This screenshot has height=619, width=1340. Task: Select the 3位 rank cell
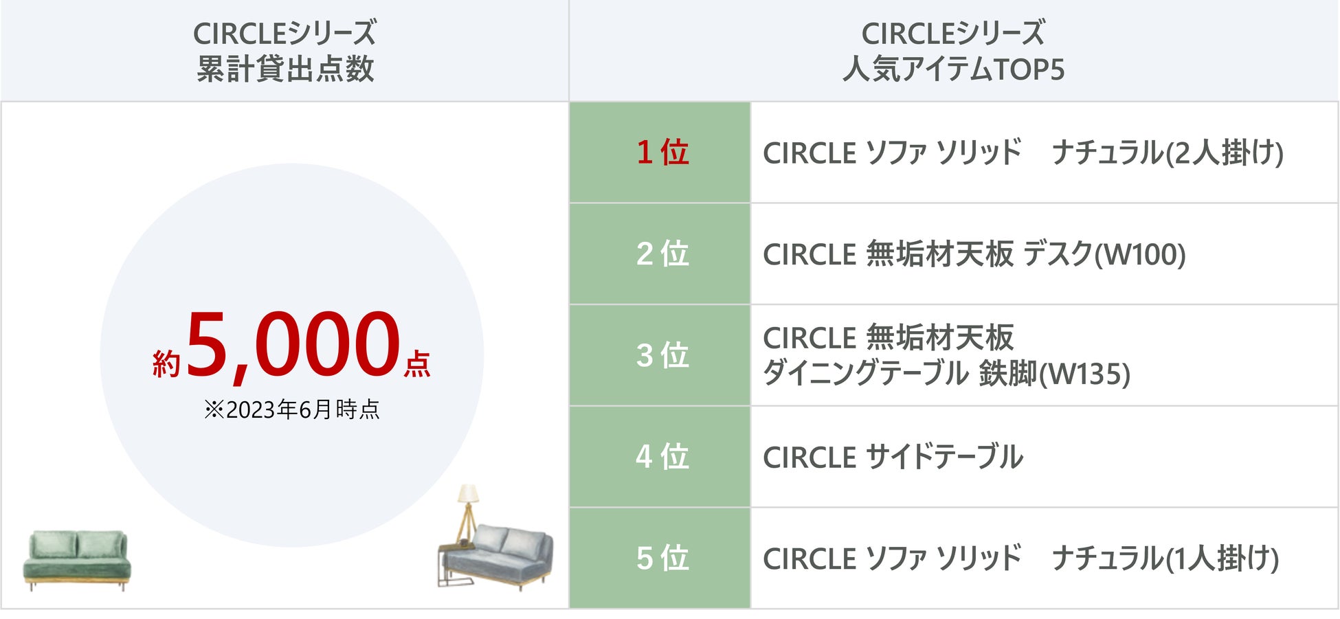pos(660,355)
